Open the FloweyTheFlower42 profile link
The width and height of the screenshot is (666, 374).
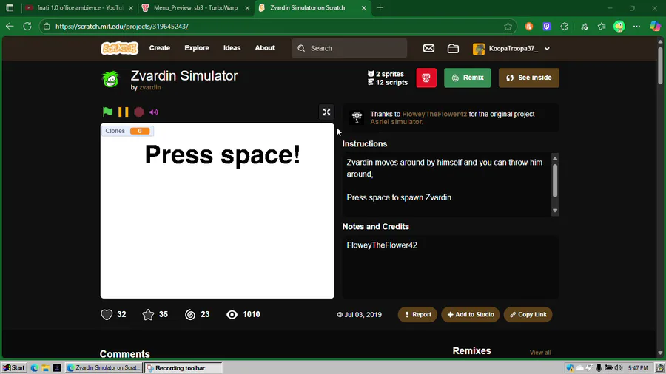(x=434, y=114)
